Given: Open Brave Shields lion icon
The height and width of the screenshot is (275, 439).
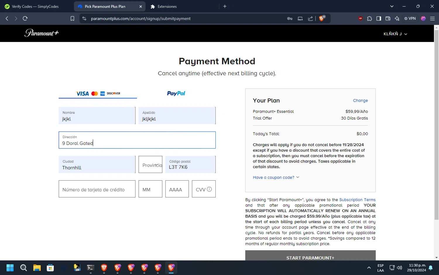Looking at the screenshot, I should pyautogui.click(x=322, y=18).
